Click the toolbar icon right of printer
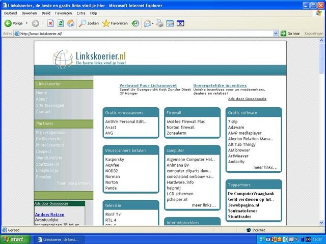 pyautogui.click(x=170, y=23)
